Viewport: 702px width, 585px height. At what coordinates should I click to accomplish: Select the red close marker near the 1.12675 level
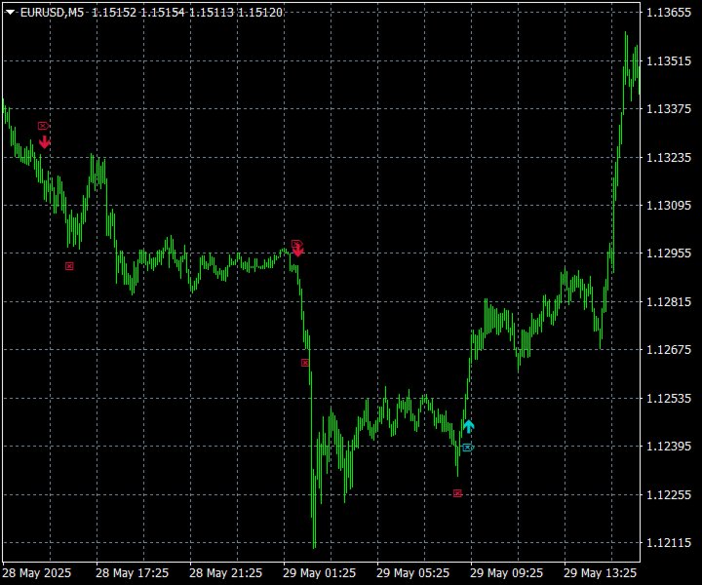(305, 363)
